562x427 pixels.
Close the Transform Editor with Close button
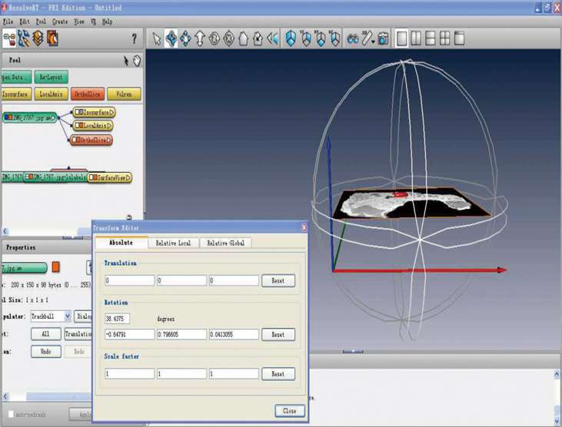pos(289,411)
